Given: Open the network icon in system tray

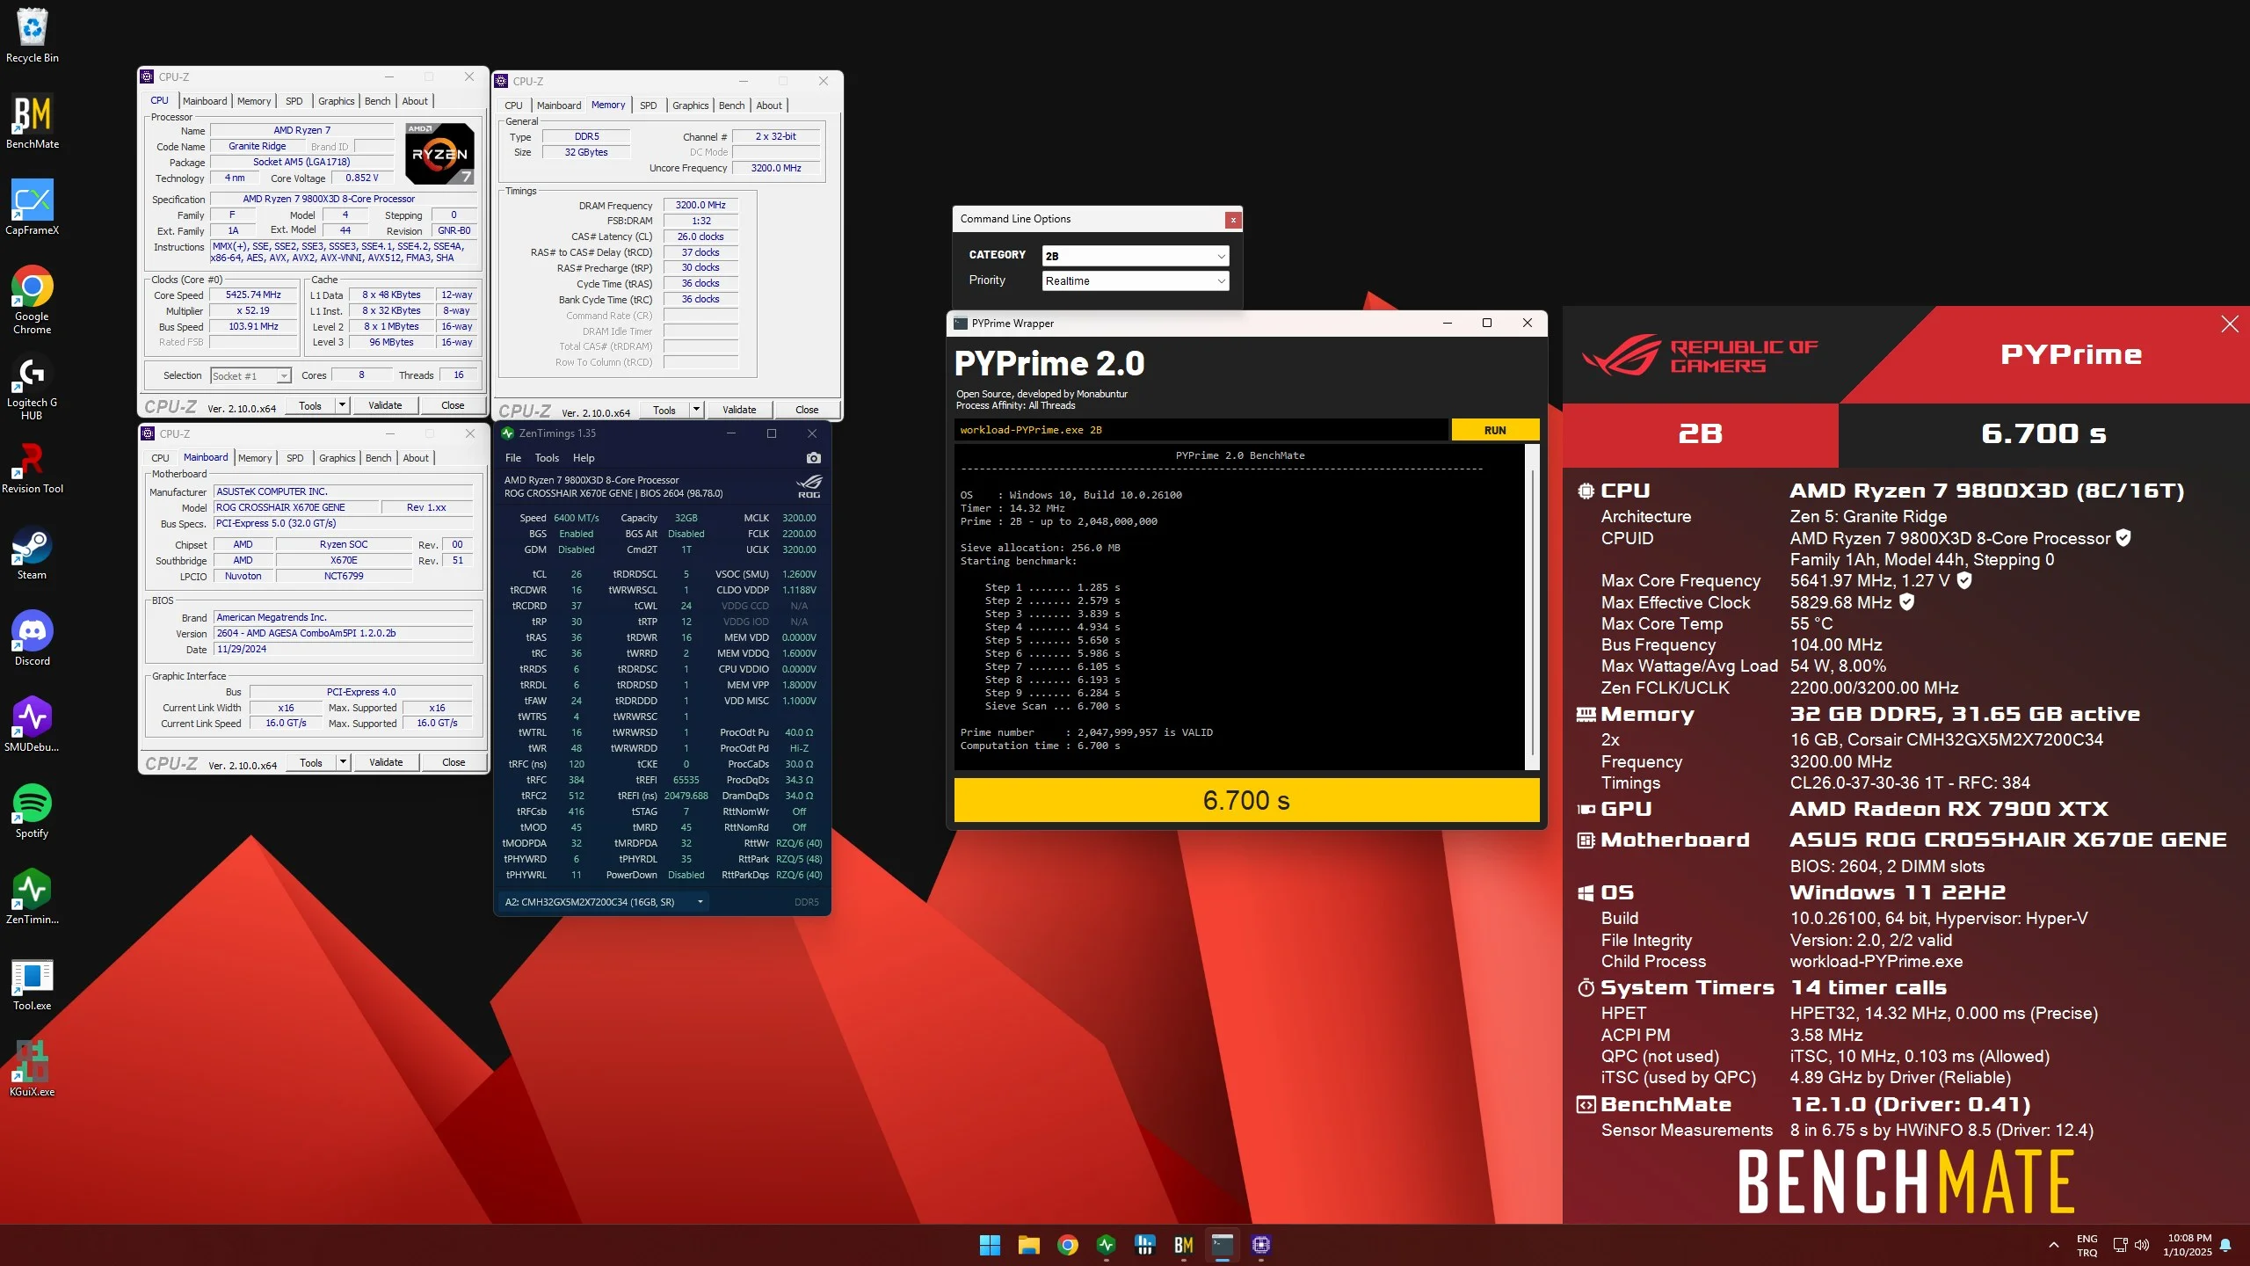Looking at the screenshot, I should [2120, 1245].
